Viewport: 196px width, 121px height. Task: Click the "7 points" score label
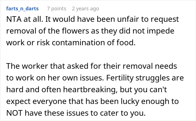57,9
